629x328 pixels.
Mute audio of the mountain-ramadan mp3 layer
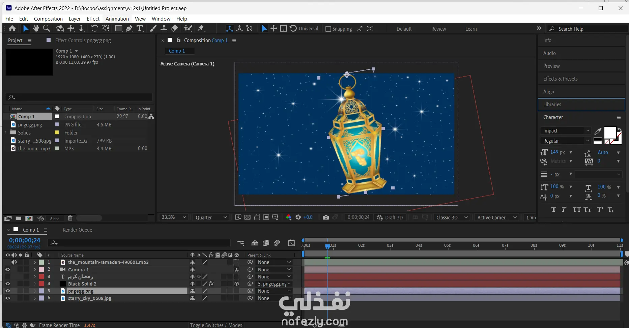[x=14, y=262]
